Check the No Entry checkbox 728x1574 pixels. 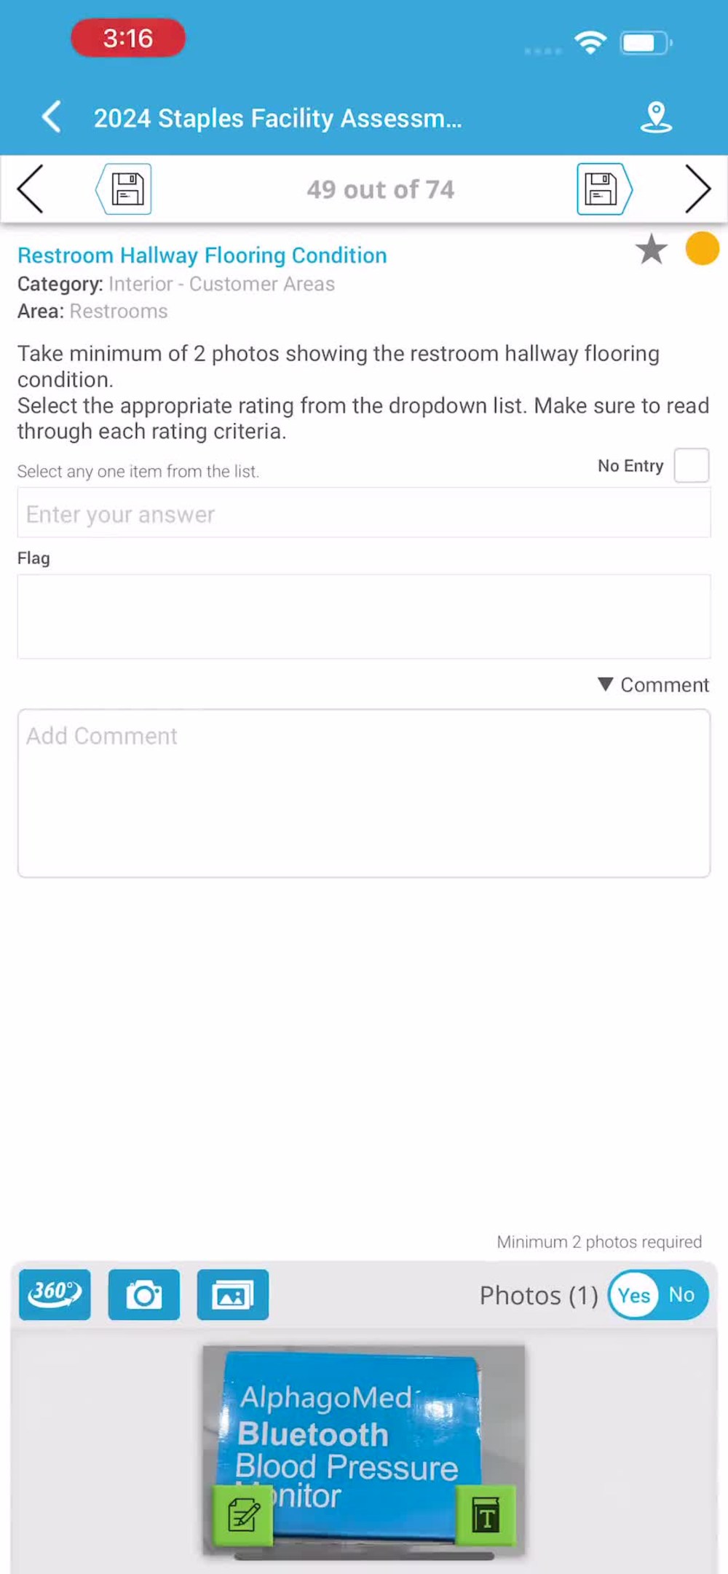pos(690,465)
